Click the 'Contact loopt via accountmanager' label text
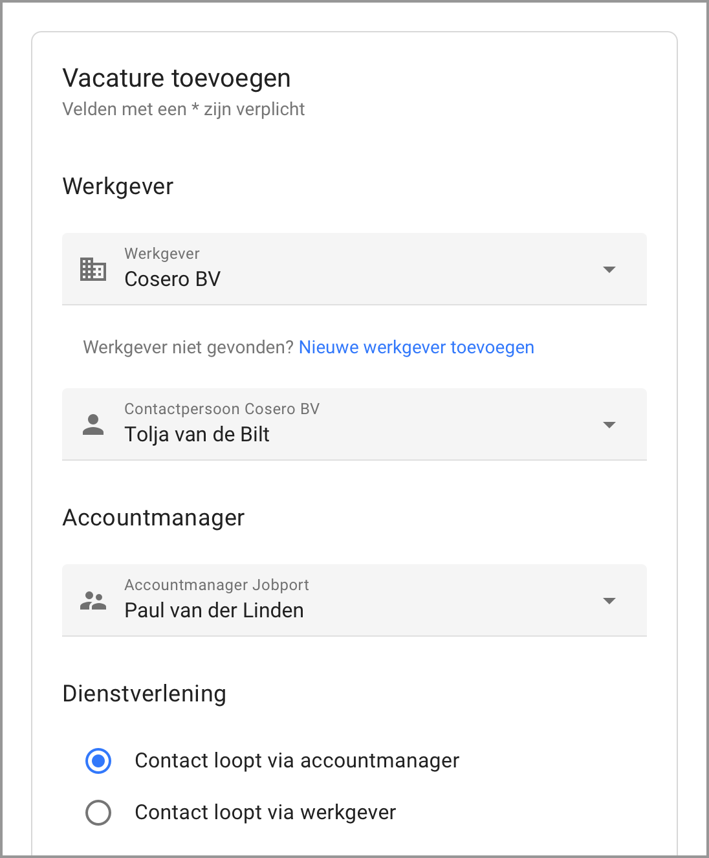This screenshot has width=709, height=858. 297,761
